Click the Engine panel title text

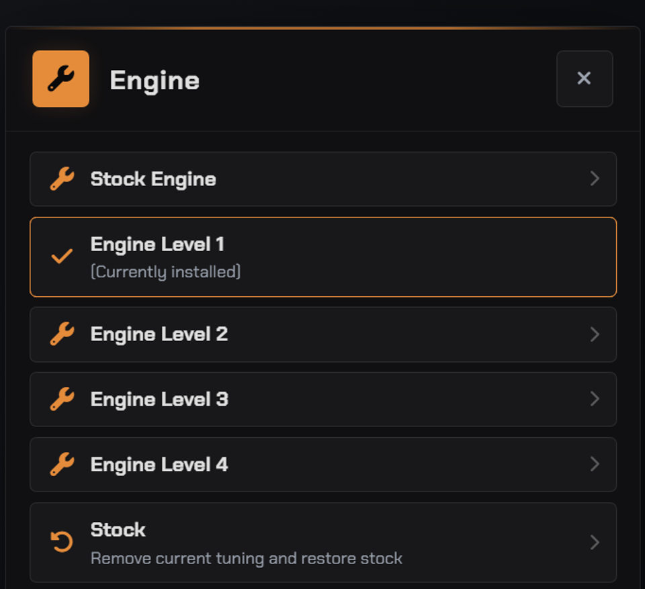pyautogui.click(x=155, y=81)
